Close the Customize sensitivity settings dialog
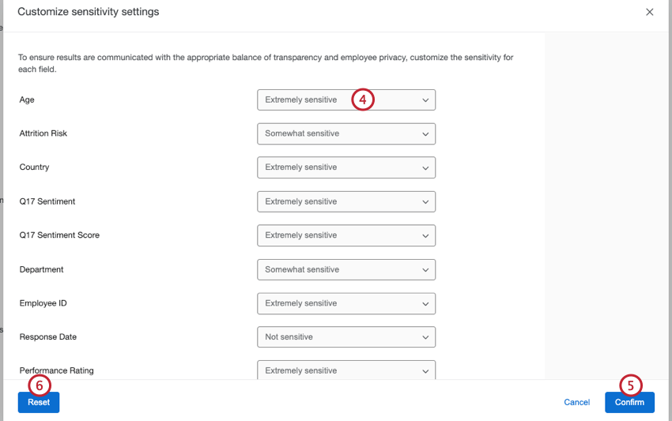 [650, 12]
